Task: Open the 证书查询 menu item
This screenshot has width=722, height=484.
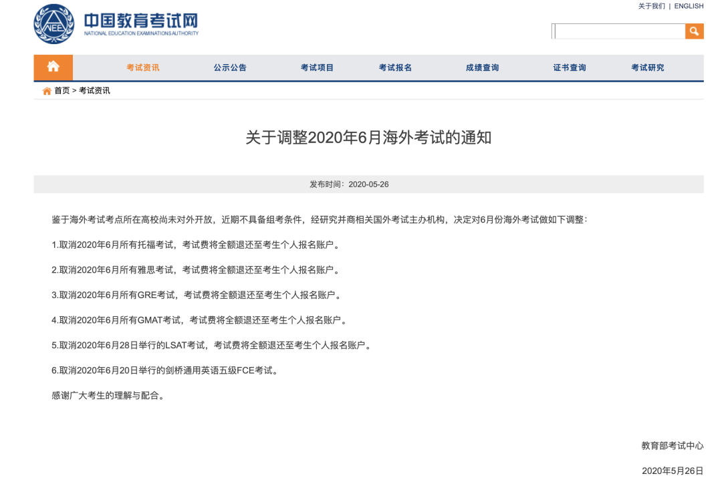Action: pos(569,68)
